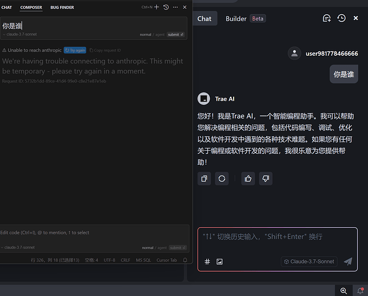Click CRLF line ending indicator
368x296 pixels.
125,260
